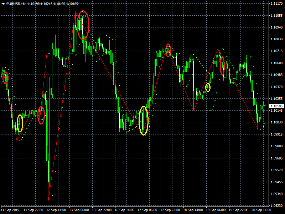Click the 1.09685 price scale label

pos(277,158)
